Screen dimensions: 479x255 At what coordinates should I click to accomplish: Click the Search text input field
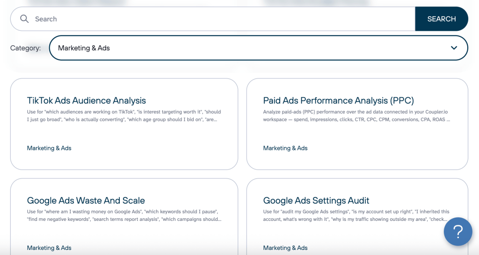pyautogui.click(x=213, y=19)
